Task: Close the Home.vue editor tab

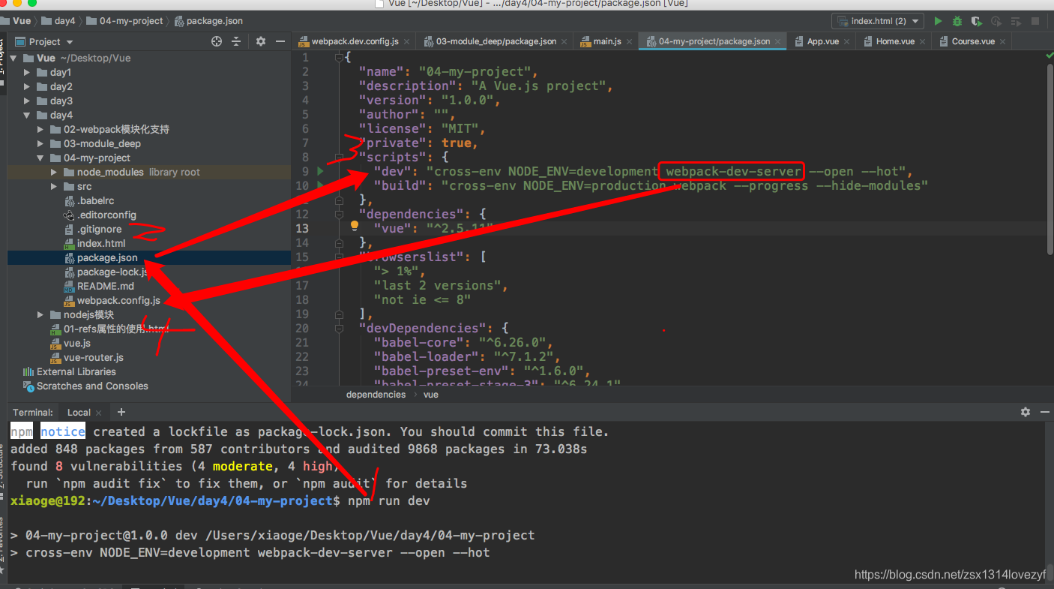Action: tap(923, 41)
